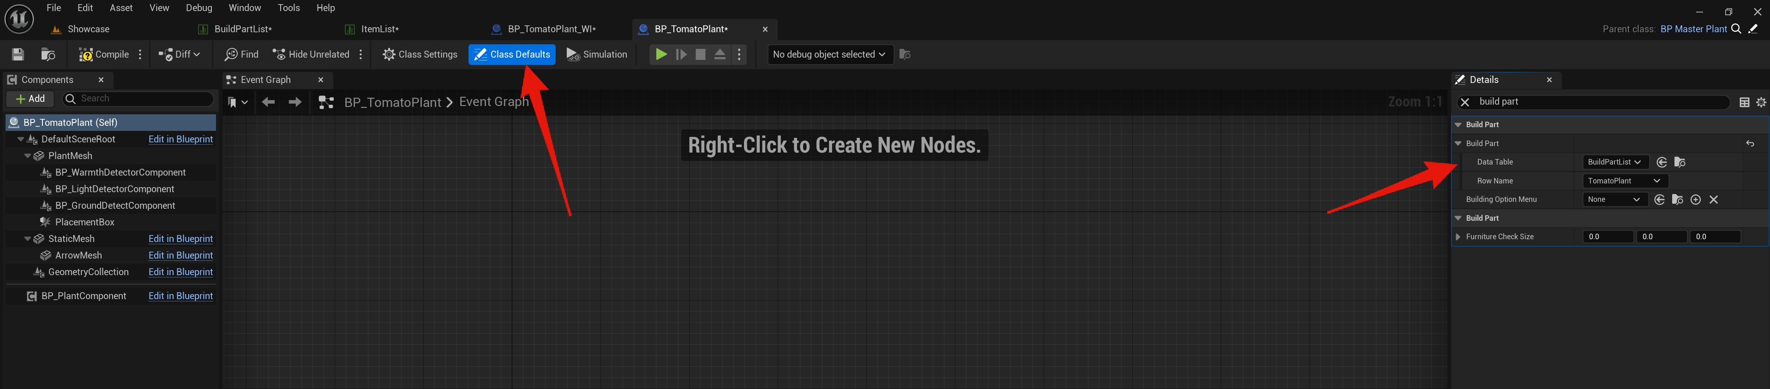Clear the Details search text
1770x389 pixels.
pos(1464,102)
